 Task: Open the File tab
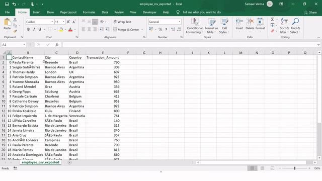point(8,12)
